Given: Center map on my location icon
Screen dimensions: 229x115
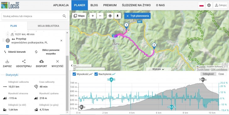Looking at the screenshot, I should pyautogui.click(x=110, y=16).
